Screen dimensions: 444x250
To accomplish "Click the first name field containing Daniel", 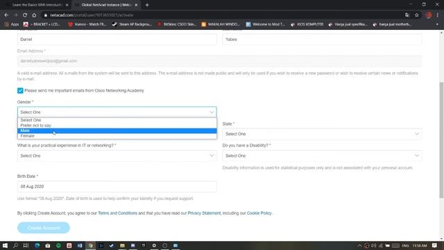I will coord(117,40).
